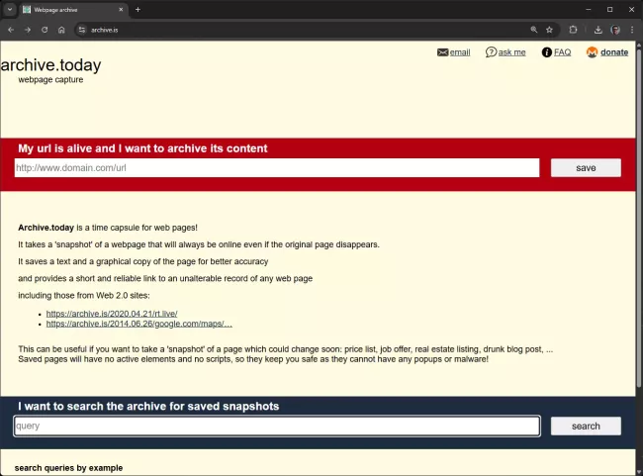Open the email link
This screenshot has width=643, height=476.
459,52
